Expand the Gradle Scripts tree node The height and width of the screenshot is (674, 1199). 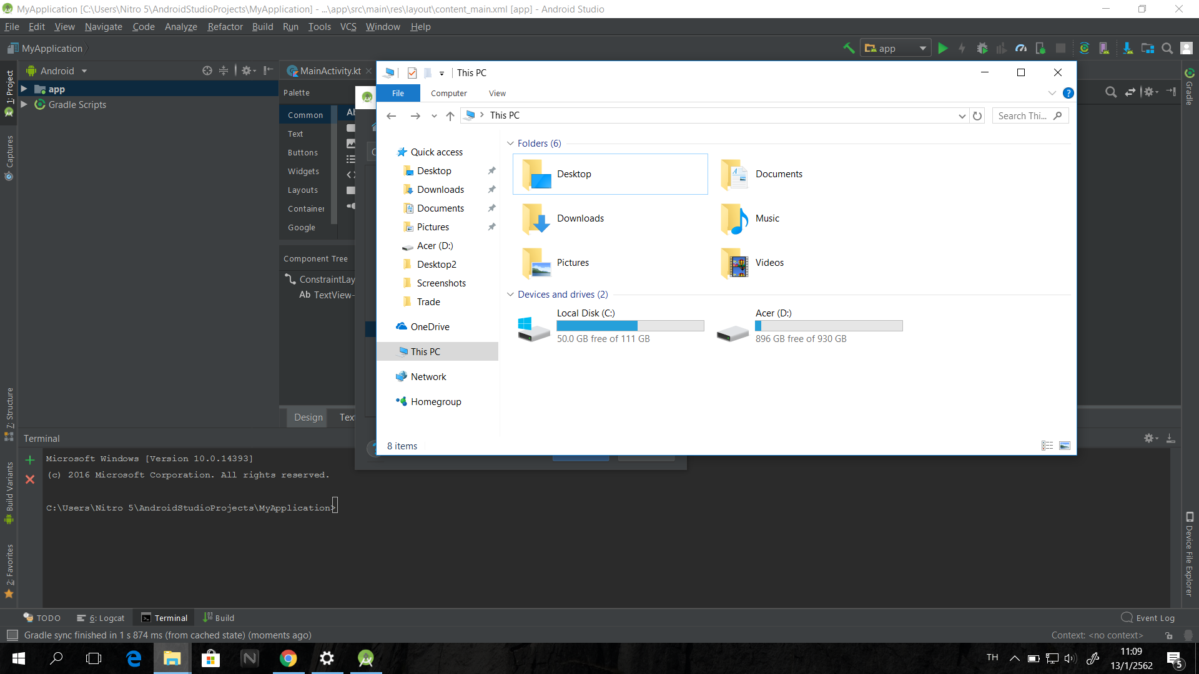point(24,104)
